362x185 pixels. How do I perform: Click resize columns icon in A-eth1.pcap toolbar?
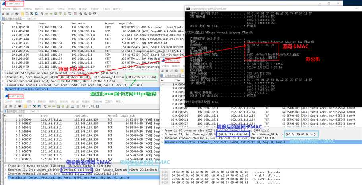(x=97, y=106)
